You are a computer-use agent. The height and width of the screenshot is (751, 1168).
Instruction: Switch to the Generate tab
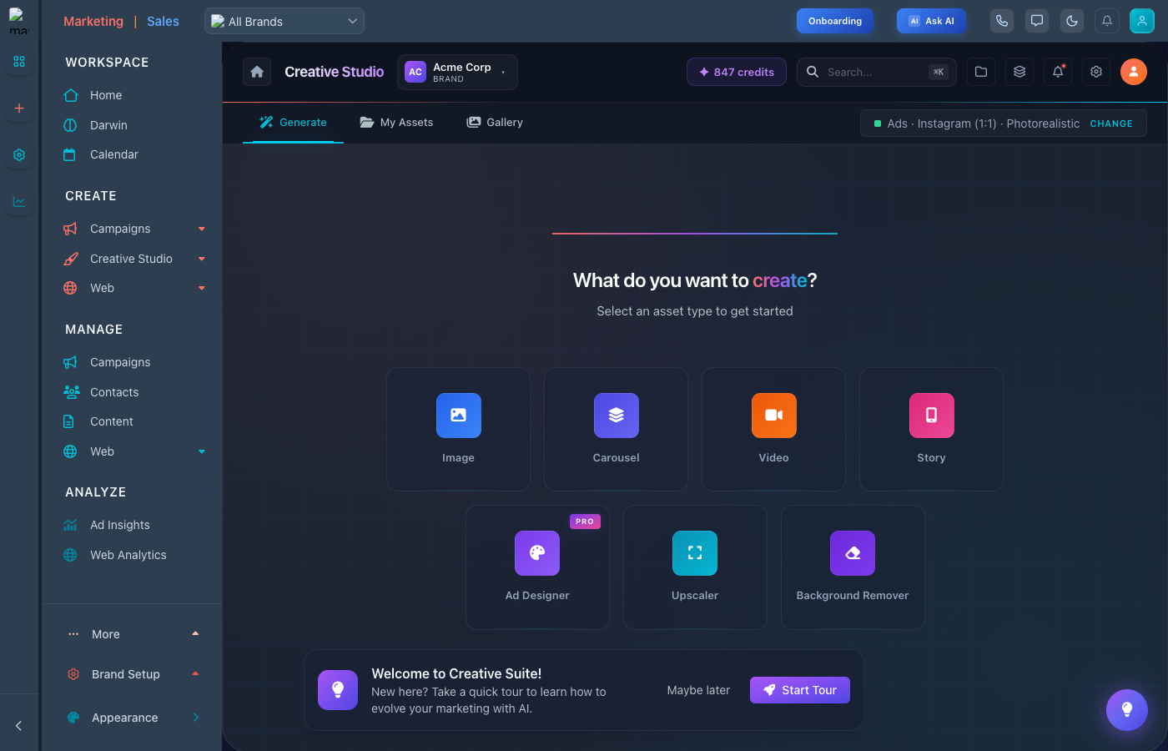293,123
